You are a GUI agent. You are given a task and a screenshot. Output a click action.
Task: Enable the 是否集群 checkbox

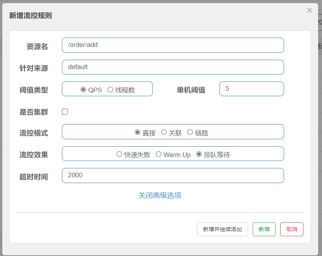pyautogui.click(x=65, y=112)
